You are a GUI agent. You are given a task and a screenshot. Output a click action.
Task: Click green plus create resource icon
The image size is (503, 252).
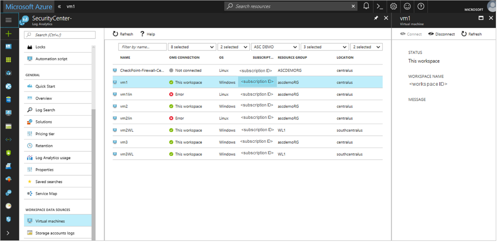8,34
